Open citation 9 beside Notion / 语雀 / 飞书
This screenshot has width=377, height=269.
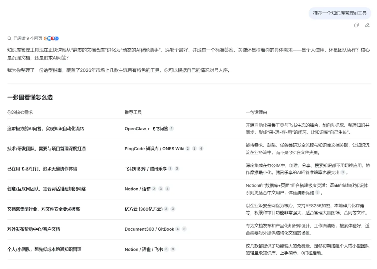[173, 250]
